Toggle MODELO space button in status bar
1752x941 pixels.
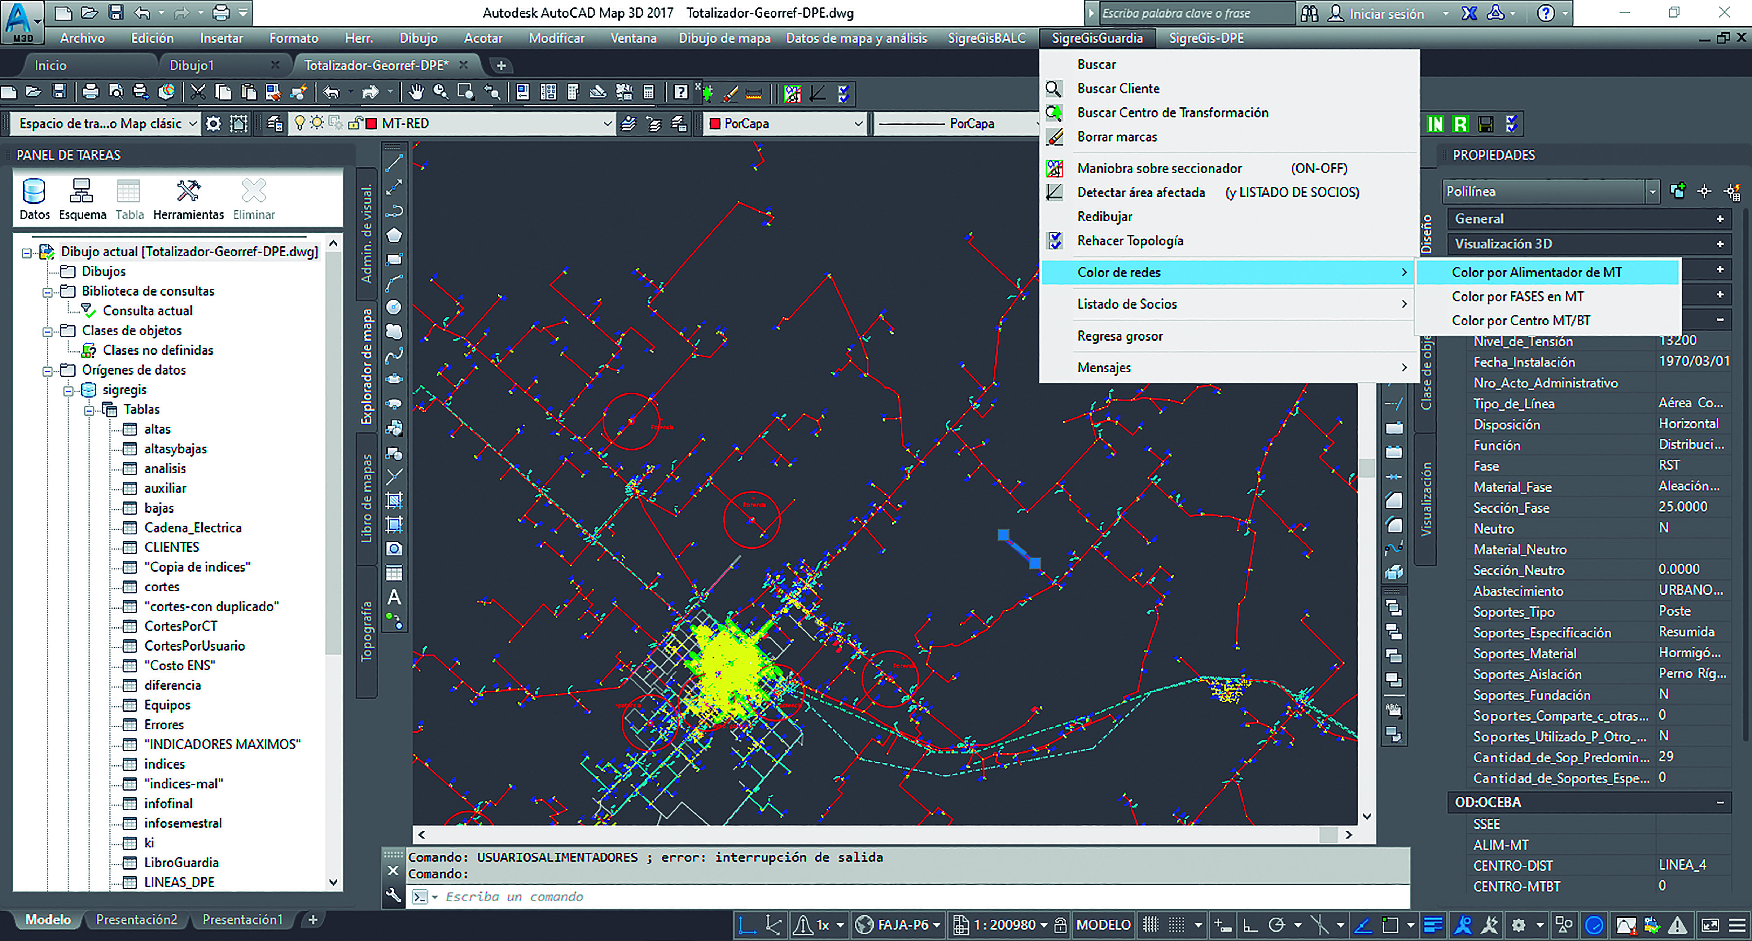click(x=1103, y=925)
